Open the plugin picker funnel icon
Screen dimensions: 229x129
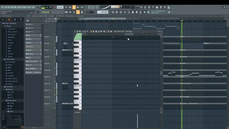click(x=137, y=12)
